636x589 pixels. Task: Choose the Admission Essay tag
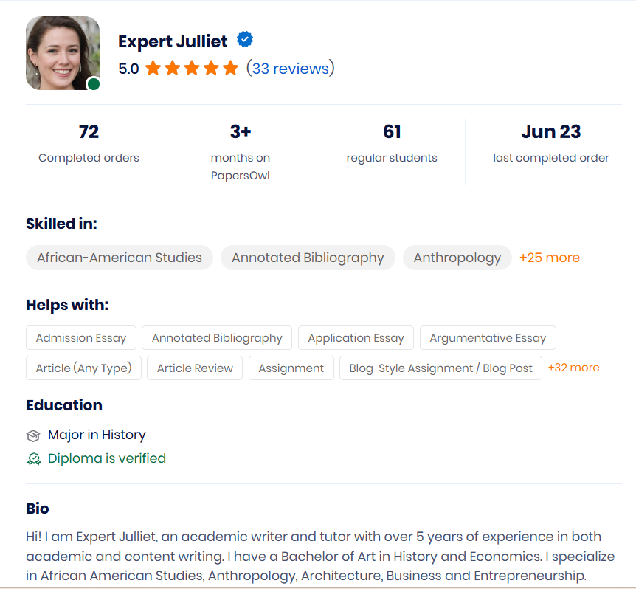click(x=81, y=337)
